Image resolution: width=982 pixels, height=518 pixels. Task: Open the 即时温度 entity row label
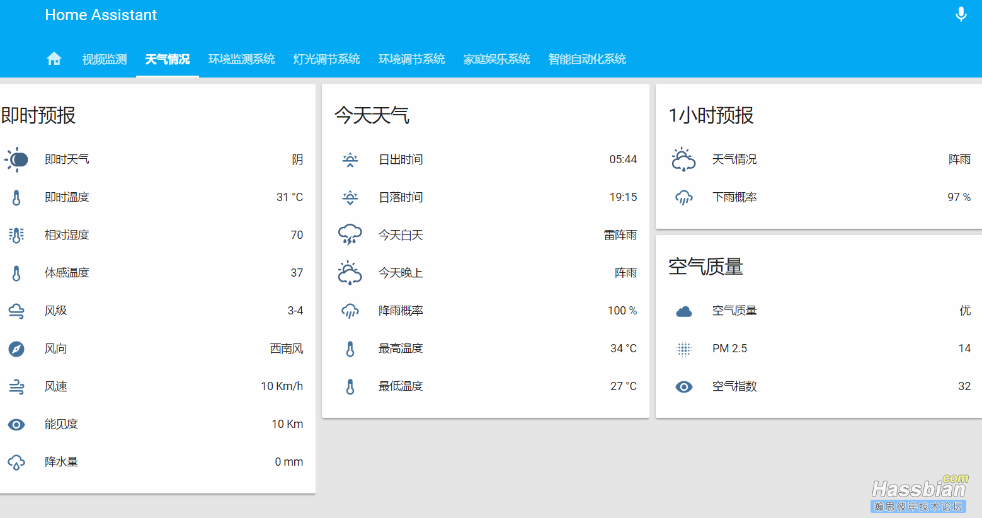[67, 197]
